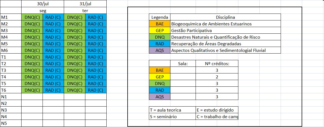This screenshot has width=324, height=127.
Task: Select the empty Sala cell for BAE
Action: pos(183,70)
